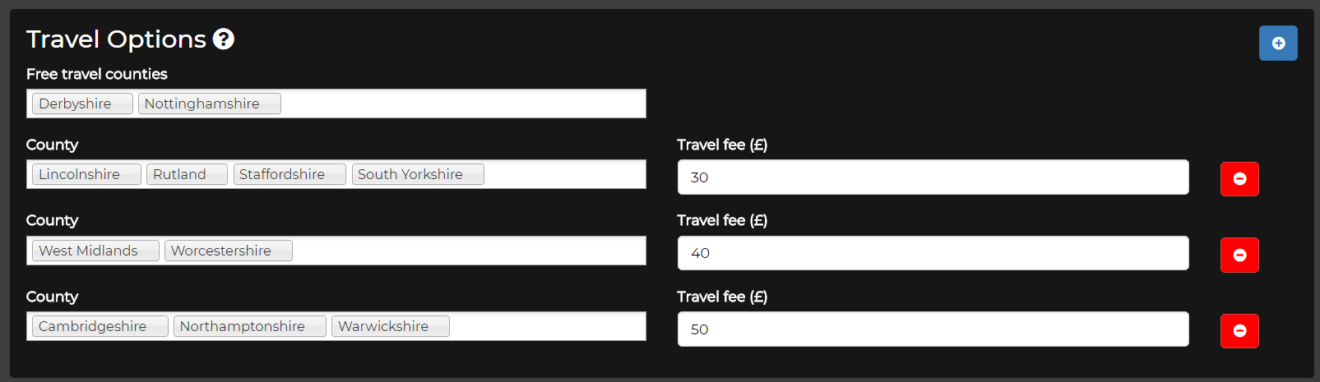Select the Warwickshire county tag
Viewport: 1320px width, 382px height.
point(391,326)
